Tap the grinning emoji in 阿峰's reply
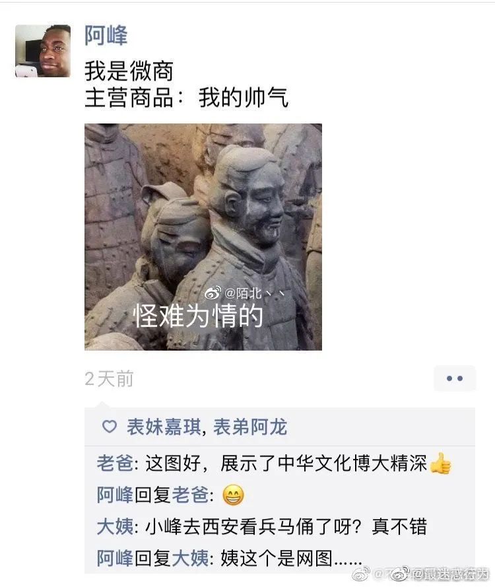Viewport: 495px width, 587px height. (x=234, y=495)
